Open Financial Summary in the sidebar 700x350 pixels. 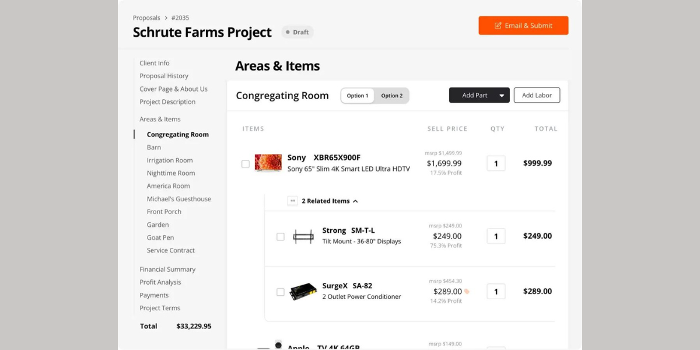click(167, 269)
